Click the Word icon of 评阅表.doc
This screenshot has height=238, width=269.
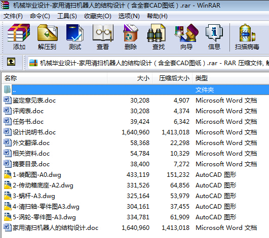coord(8,111)
